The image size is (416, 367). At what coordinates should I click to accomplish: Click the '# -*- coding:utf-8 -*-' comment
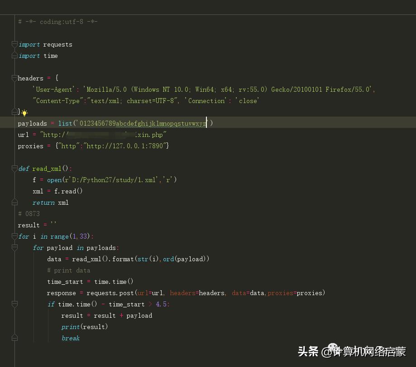58,22
